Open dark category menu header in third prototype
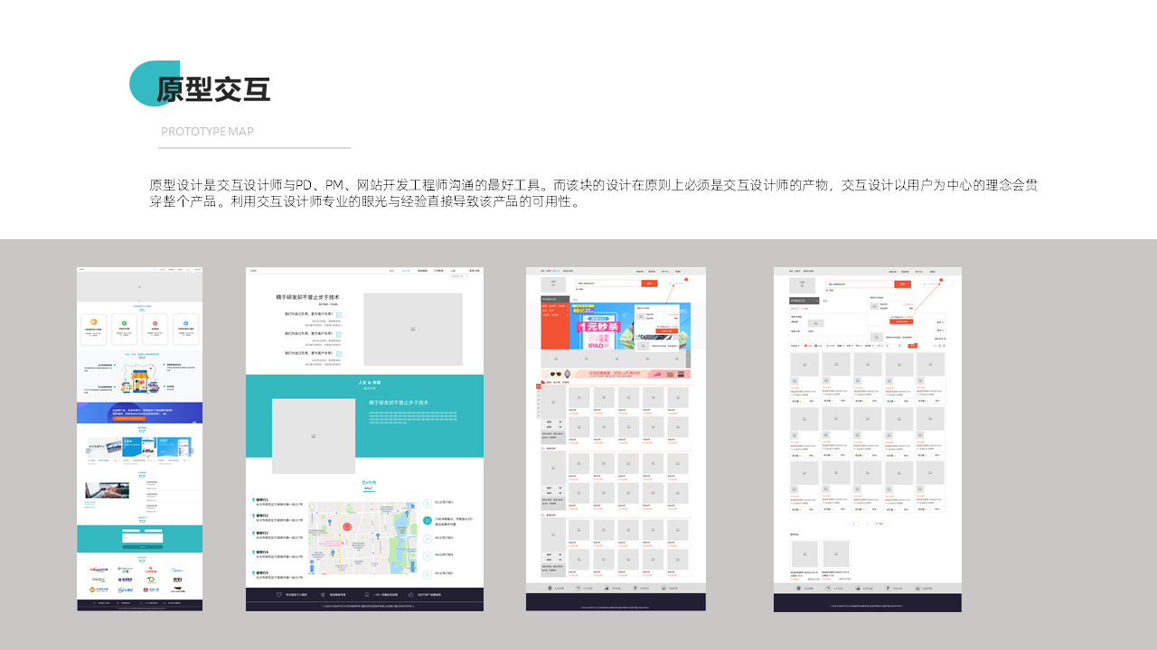The height and width of the screenshot is (650, 1157). (554, 300)
